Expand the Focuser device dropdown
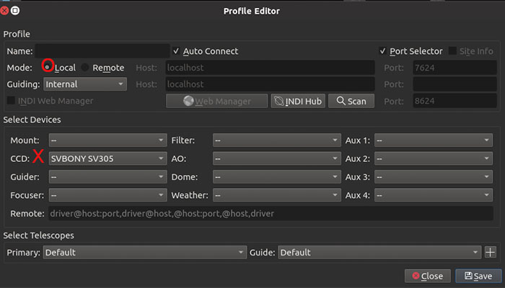Image resolution: width=505 pixels, height=288 pixels. pos(107,195)
